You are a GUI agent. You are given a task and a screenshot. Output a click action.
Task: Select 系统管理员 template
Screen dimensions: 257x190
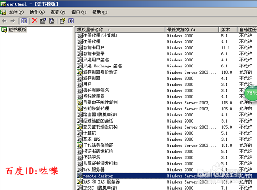click(94, 97)
